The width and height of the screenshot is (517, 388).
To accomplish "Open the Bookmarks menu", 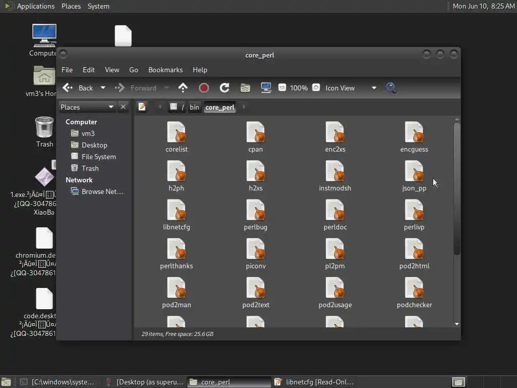I will pyautogui.click(x=166, y=70).
